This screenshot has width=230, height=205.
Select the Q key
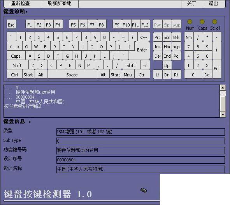pyautogui.click(x=27, y=46)
